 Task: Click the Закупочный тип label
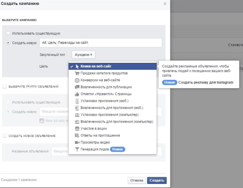tap(52, 55)
